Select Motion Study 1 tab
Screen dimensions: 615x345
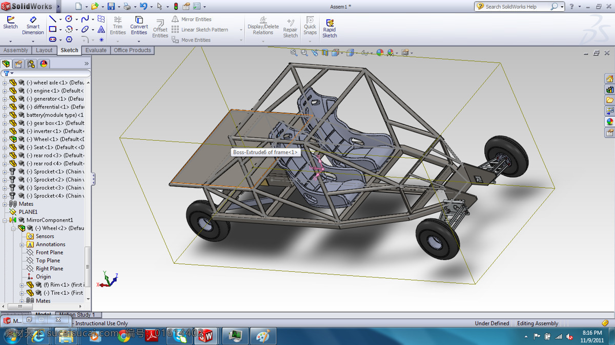tap(77, 315)
